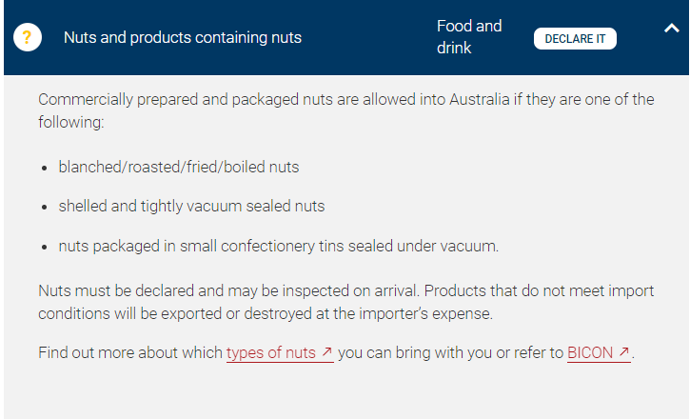Click the DECLARE IT badge
Image resolution: width=690 pixels, height=419 pixels.
(x=575, y=39)
